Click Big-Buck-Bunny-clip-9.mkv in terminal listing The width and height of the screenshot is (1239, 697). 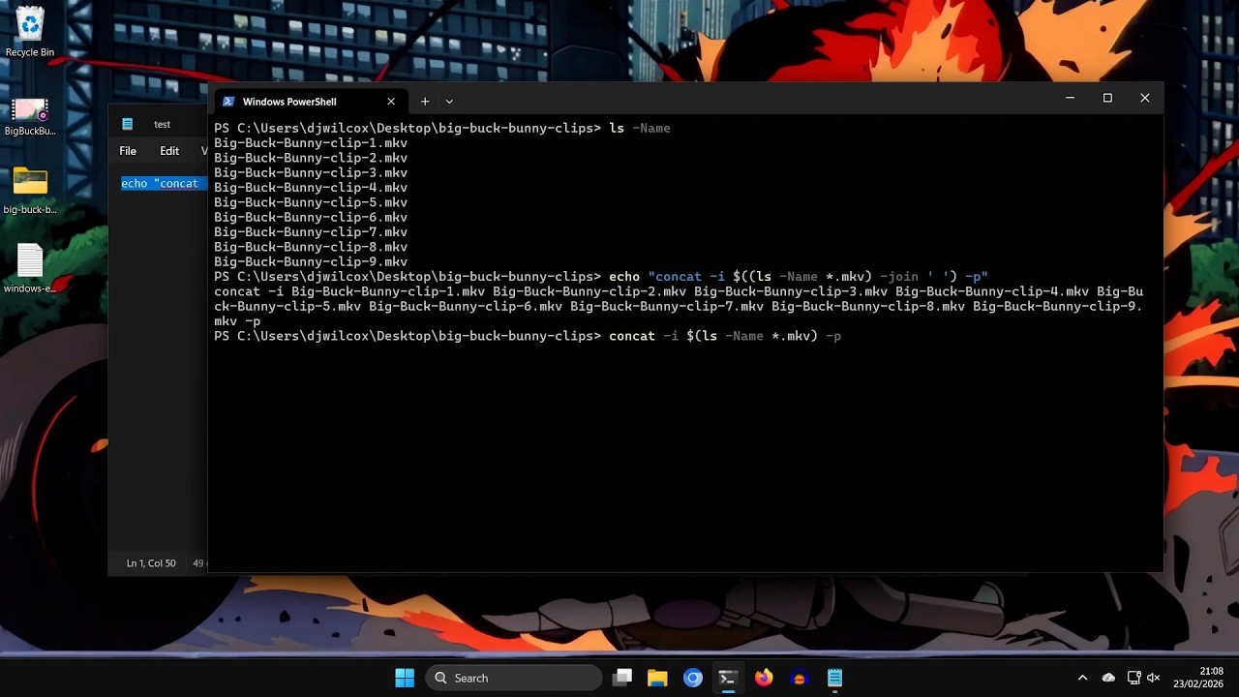[311, 262]
